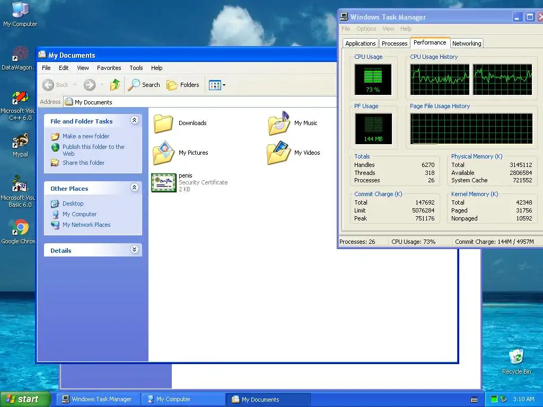Open the Edit menu in My Documents

point(64,68)
